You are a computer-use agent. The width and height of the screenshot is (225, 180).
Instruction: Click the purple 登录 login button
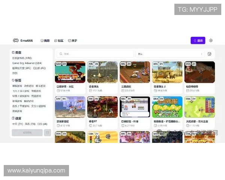pyautogui.click(x=198, y=40)
